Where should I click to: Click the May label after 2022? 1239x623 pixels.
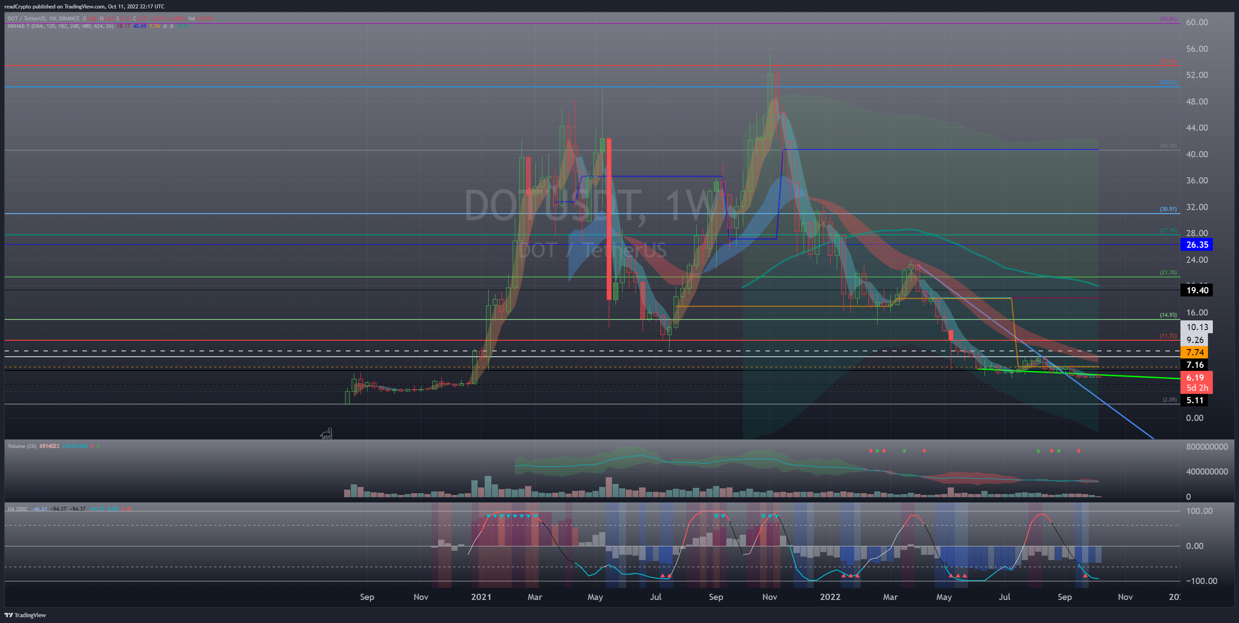(x=944, y=596)
